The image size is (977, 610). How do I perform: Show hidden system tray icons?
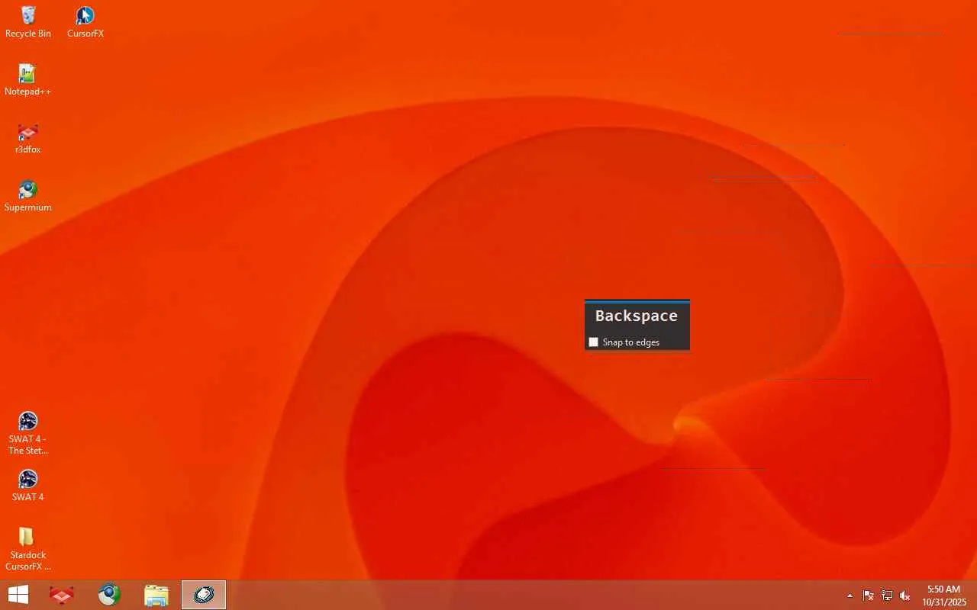click(x=850, y=596)
